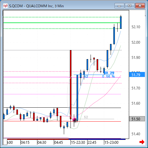Click the pink starburst trade marker
Viewport: 148px width, 148px height.
pyautogui.click(x=74, y=119)
